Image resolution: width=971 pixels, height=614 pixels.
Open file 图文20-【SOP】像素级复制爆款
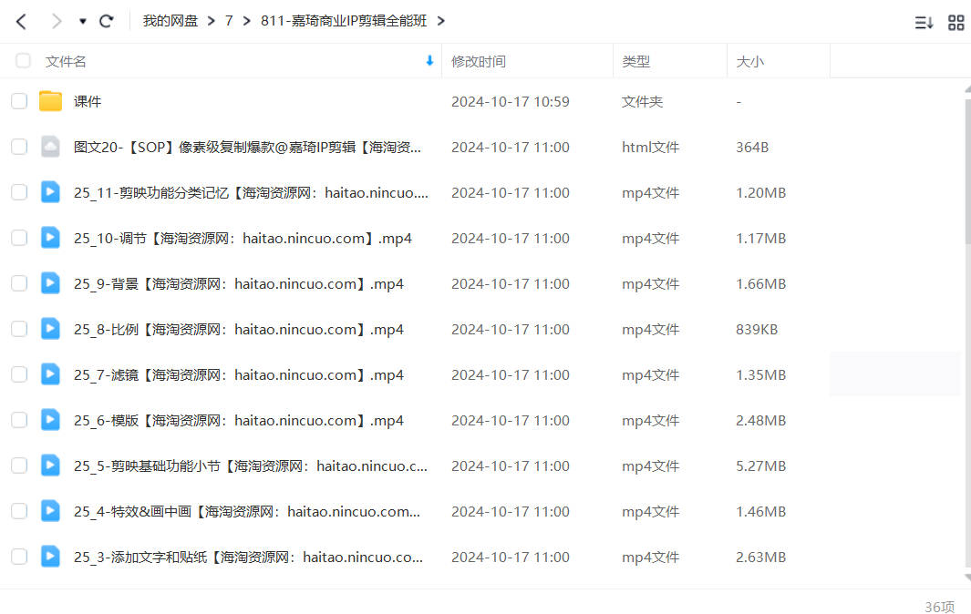247,148
